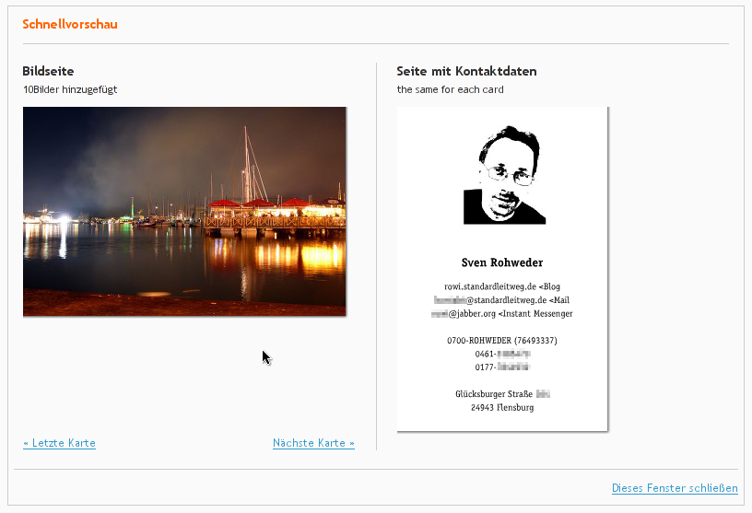Click the @standardleitweg.de mail line
752x513 pixels.
pos(501,300)
